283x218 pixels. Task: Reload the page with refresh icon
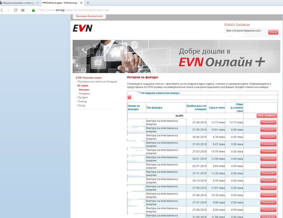click(16, 10)
